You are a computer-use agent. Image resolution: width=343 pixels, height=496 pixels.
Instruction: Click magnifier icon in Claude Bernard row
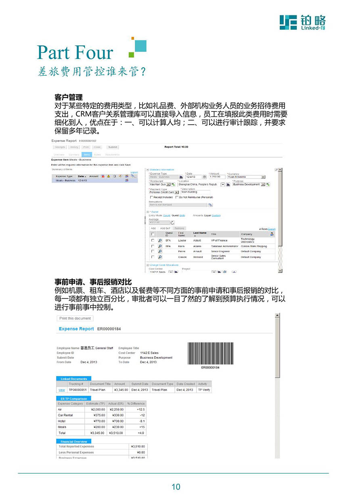(160, 257)
